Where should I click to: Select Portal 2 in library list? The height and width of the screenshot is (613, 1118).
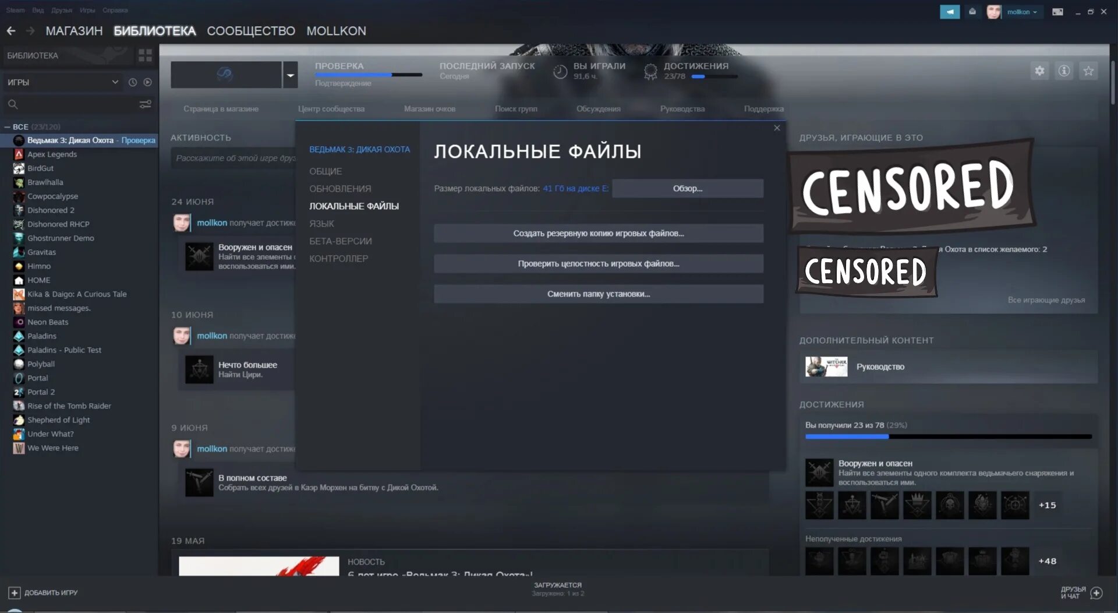coord(41,392)
